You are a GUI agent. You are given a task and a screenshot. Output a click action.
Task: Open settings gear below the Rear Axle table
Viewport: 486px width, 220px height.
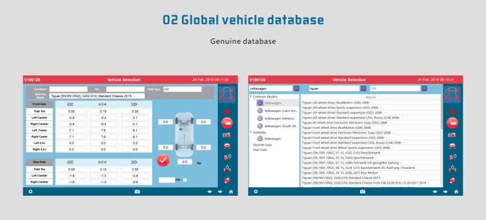click(x=30, y=192)
